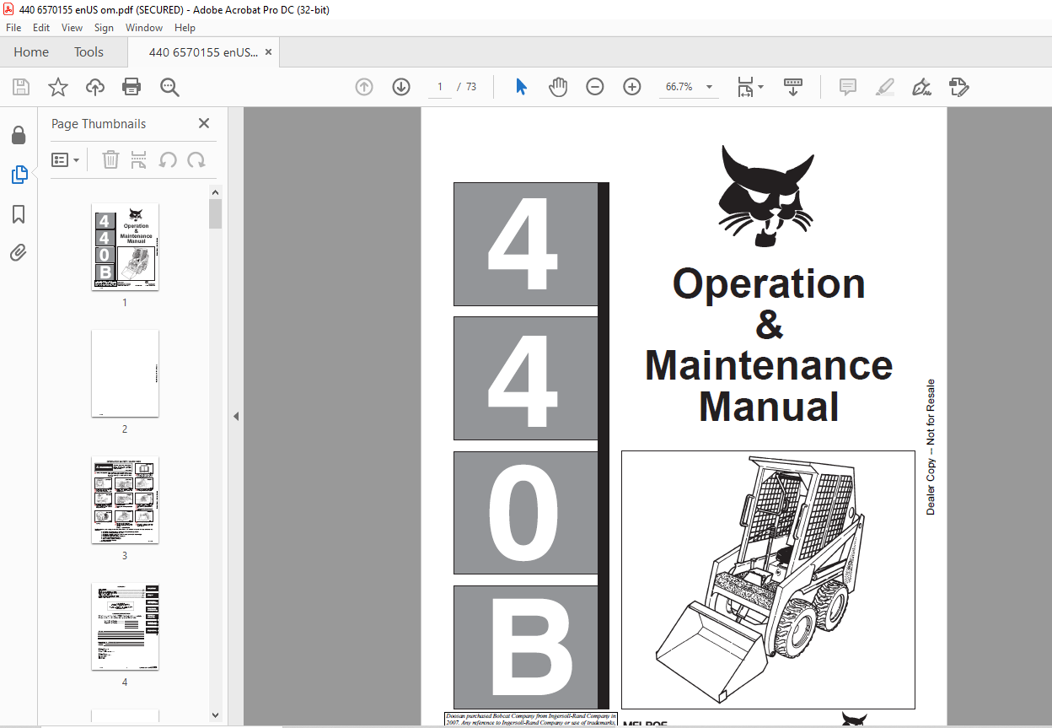Close the Page Thumbnails panel
This screenshot has width=1052, height=728.
[203, 123]
